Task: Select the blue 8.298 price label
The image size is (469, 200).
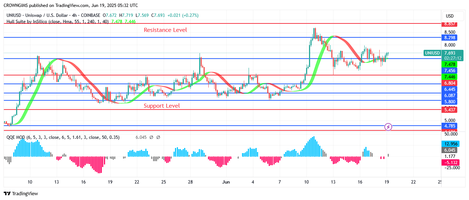Action: pyautogui.click(x=450, y=37)
